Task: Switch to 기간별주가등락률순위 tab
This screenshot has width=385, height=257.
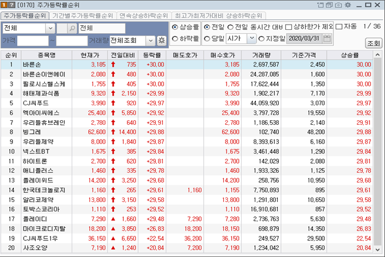Action: [x=83, y=15]
